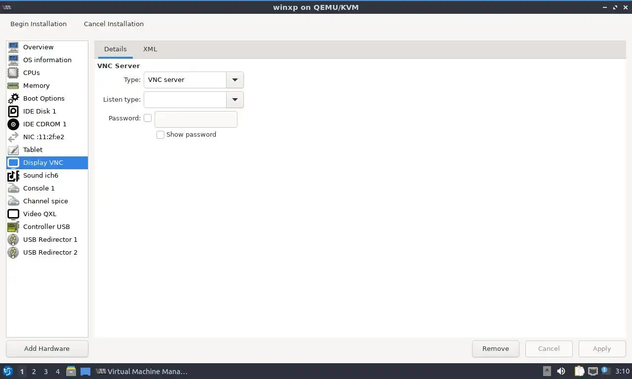Click the IDE CDROM 1 disc icon
This screenshot has height=379, width=632.
click(13, 124)
